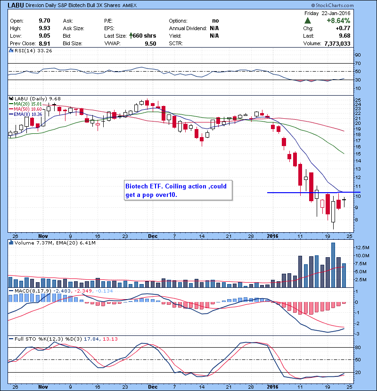Click the High value 9.93
Viewport: 377px width, 391px height.
pyautogui.click(x=44, y=28)
